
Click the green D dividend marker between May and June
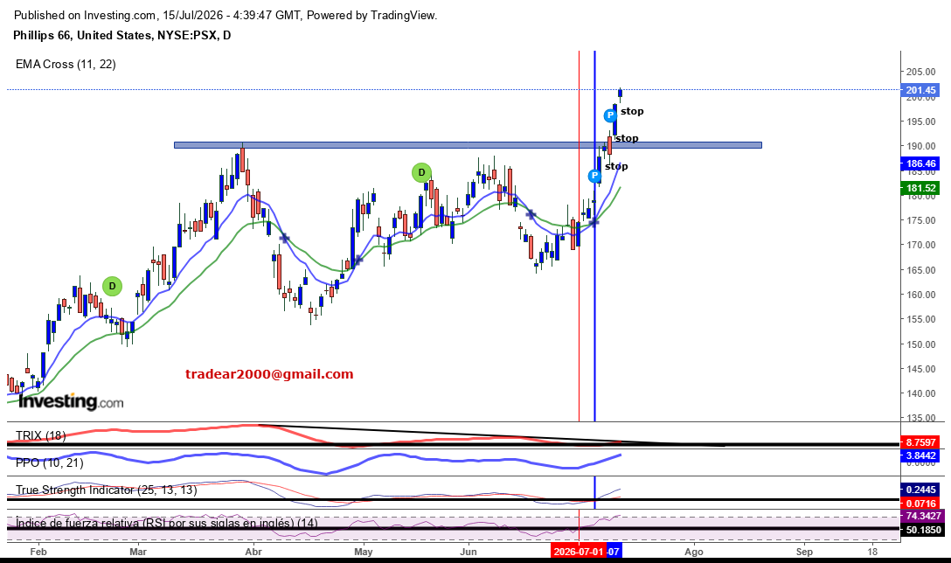[x=421, y=173]
